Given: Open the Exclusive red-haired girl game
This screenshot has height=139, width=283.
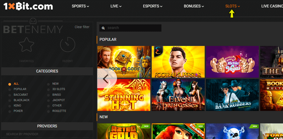Looking at the screenshot, I should (178, 131).
